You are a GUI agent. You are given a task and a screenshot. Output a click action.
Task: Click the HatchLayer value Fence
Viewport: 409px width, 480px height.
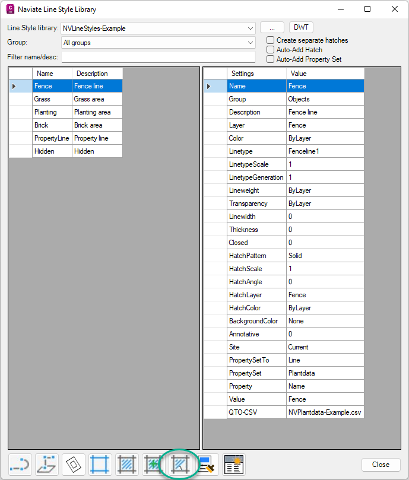pos(325,295)
